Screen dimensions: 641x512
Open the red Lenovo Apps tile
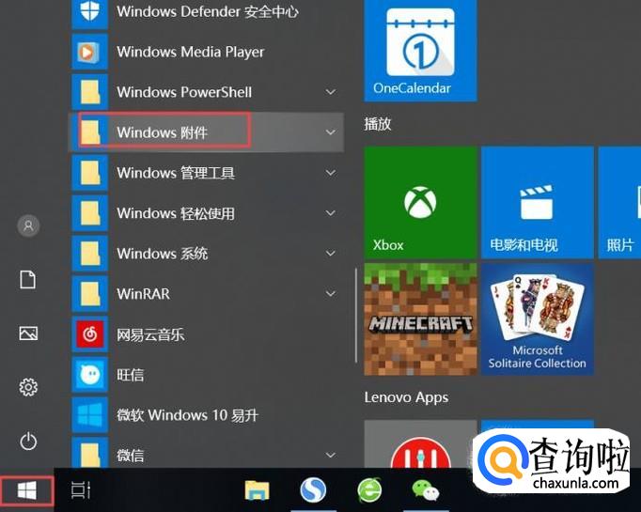420,444
